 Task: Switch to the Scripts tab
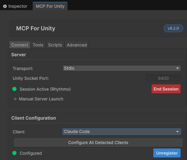55,45
